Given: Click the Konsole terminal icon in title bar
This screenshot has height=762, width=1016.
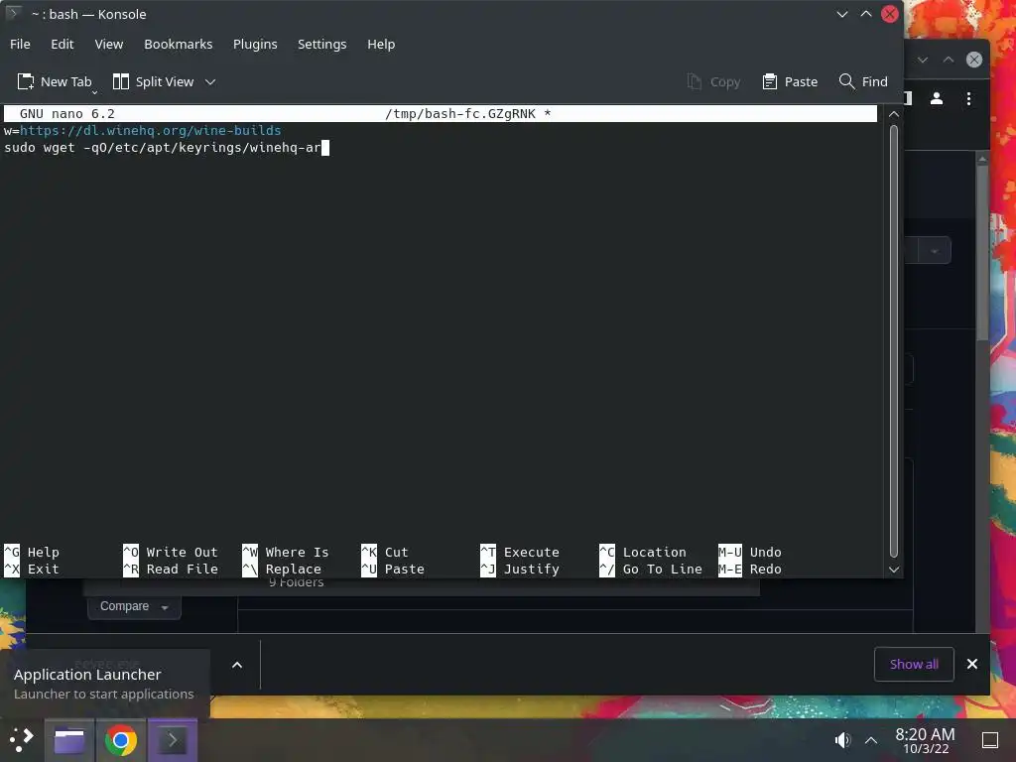Looking at the screenshot, I should click(x=13, y=14).
